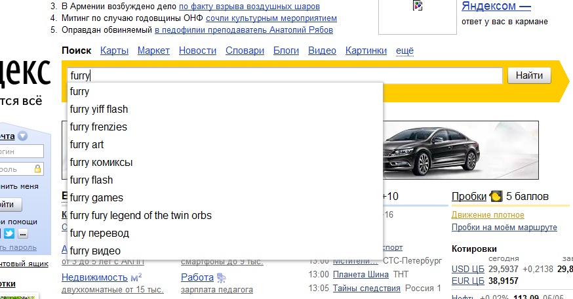
Task: Open the Пробки traffic link
Action: coord(469,196)
